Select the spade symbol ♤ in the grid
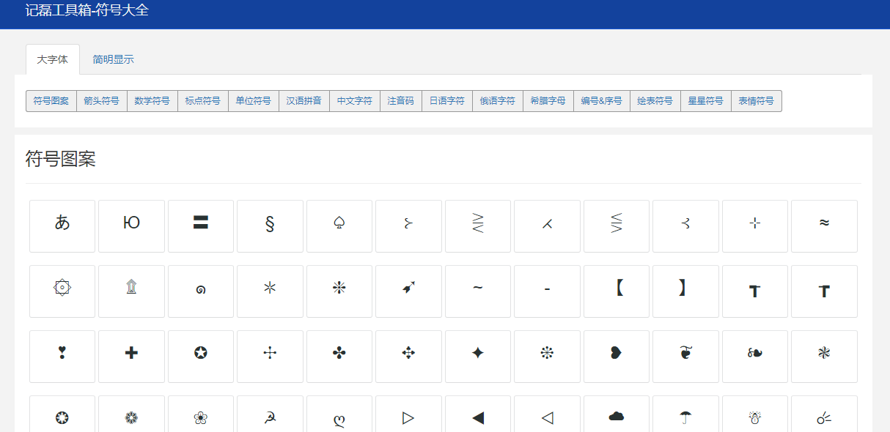This screenshot has width=890, height=432. 339,226
